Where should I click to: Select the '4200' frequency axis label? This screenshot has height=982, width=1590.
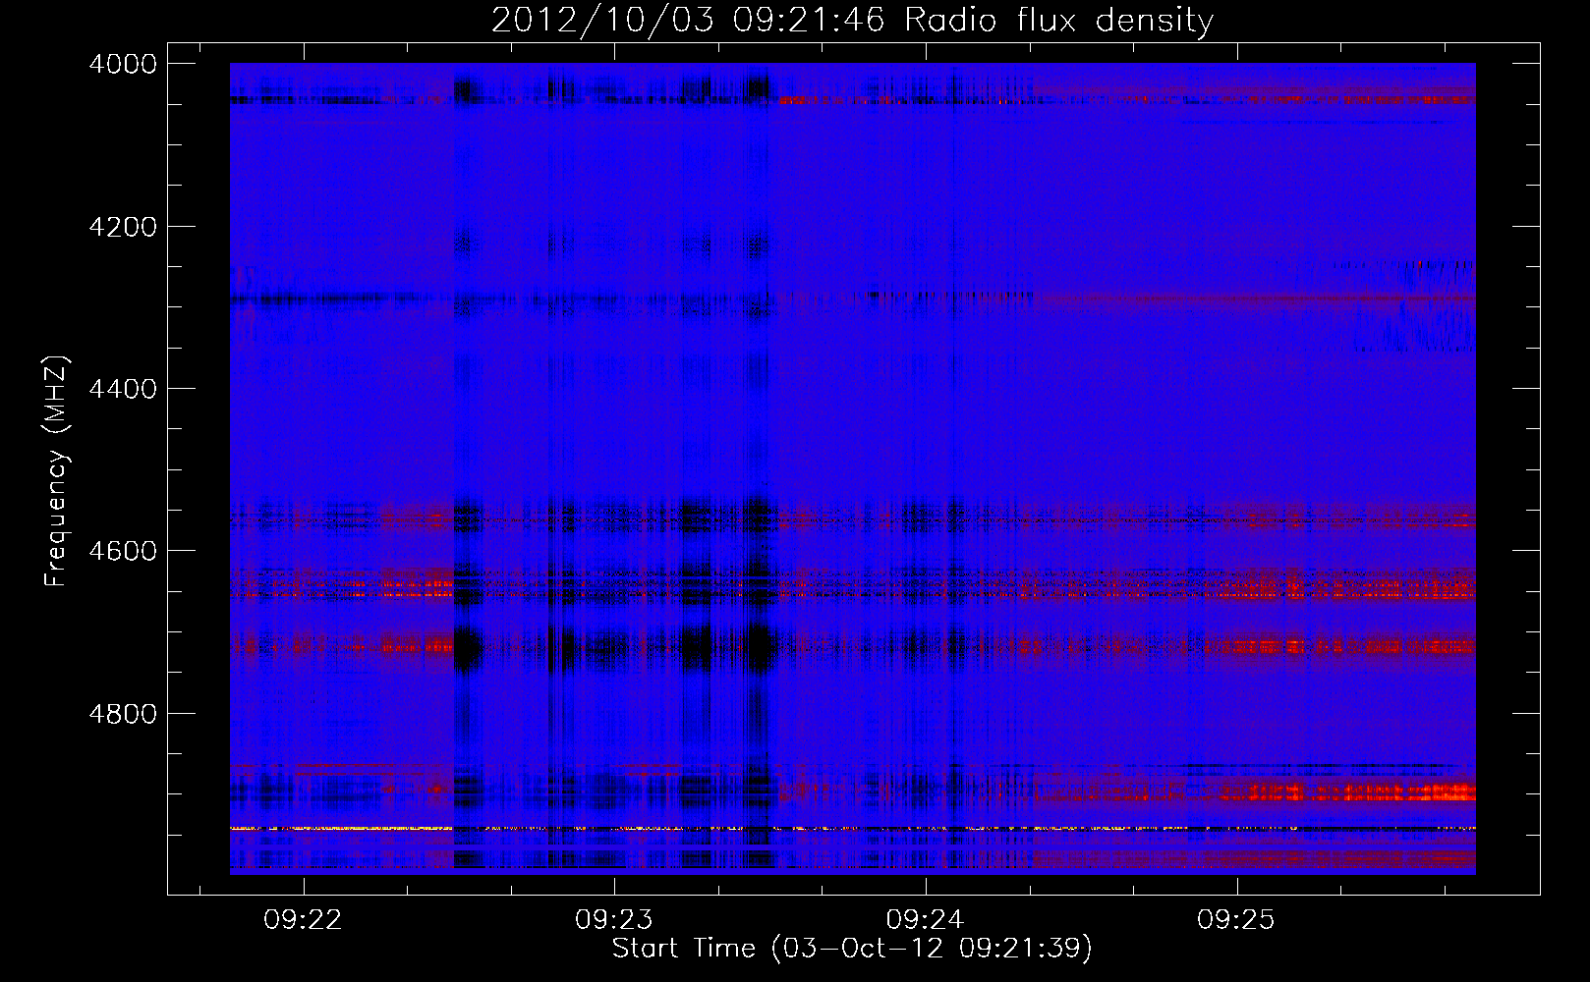point(123,227)
